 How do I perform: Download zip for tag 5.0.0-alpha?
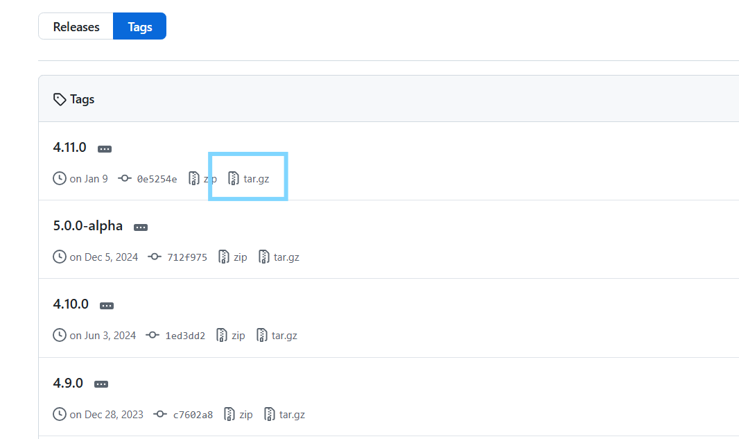(241, 257)
